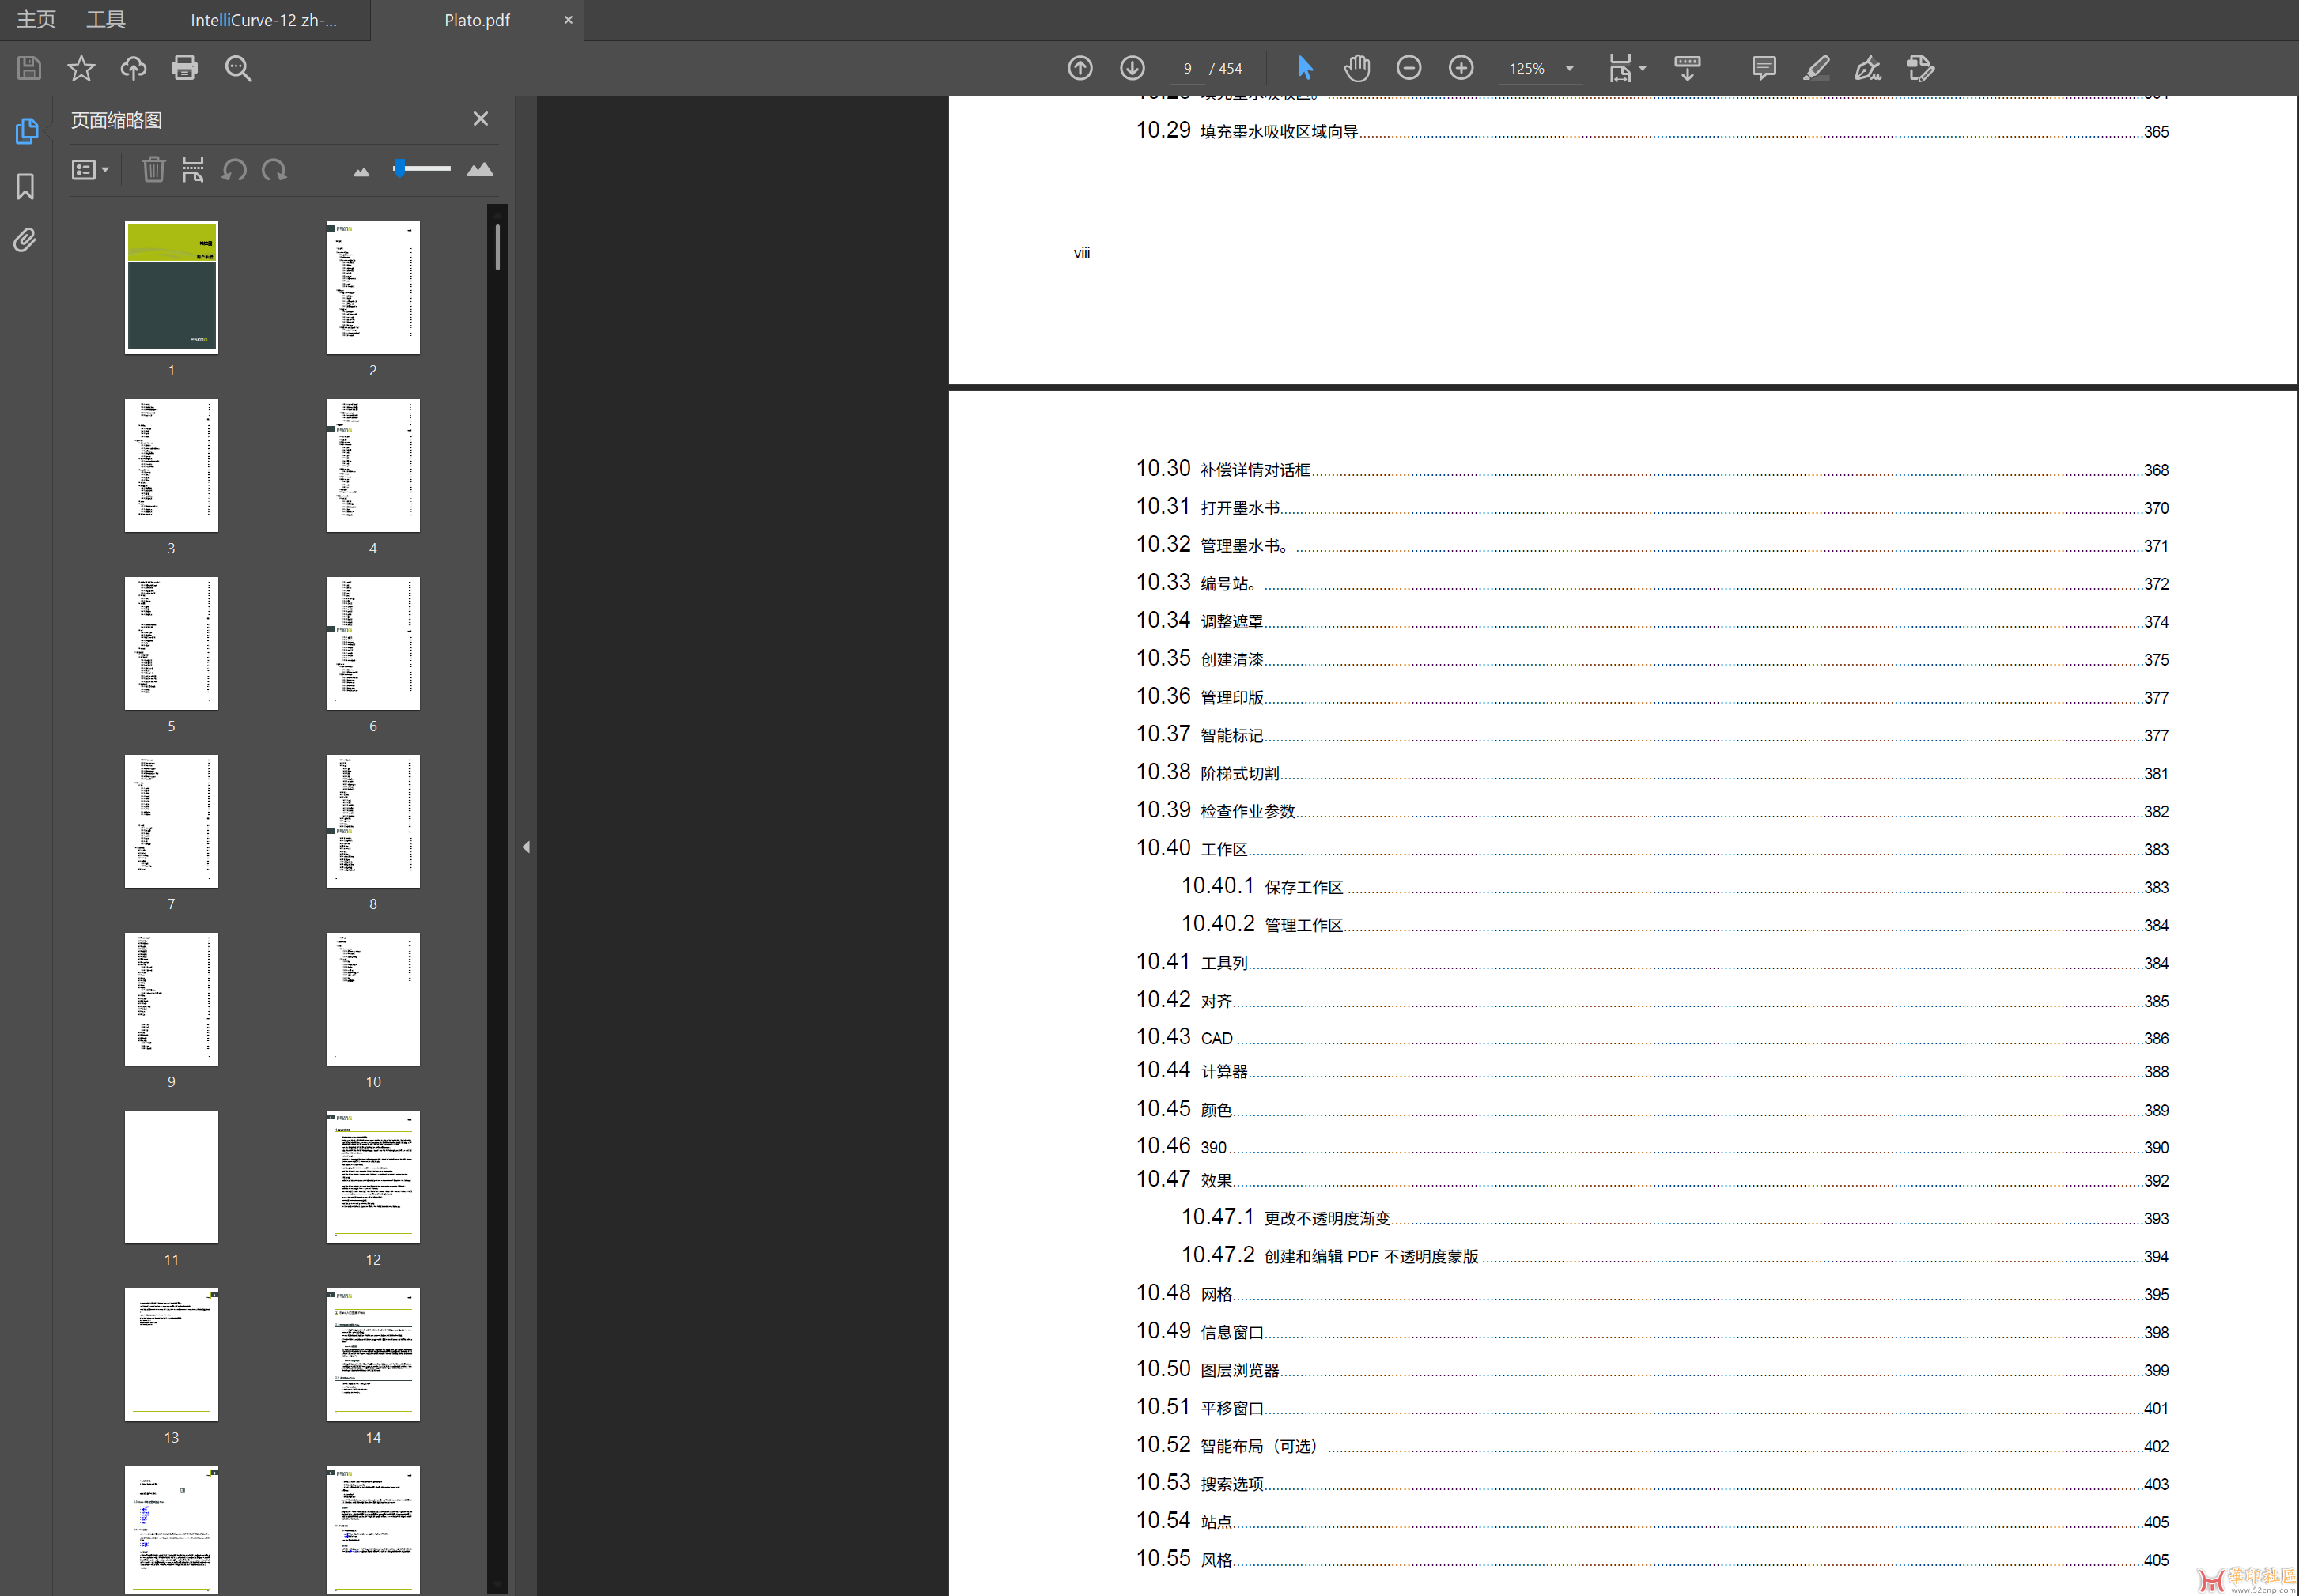
Task: Add the document to favorites with star icon
Action: coord(81,68)
